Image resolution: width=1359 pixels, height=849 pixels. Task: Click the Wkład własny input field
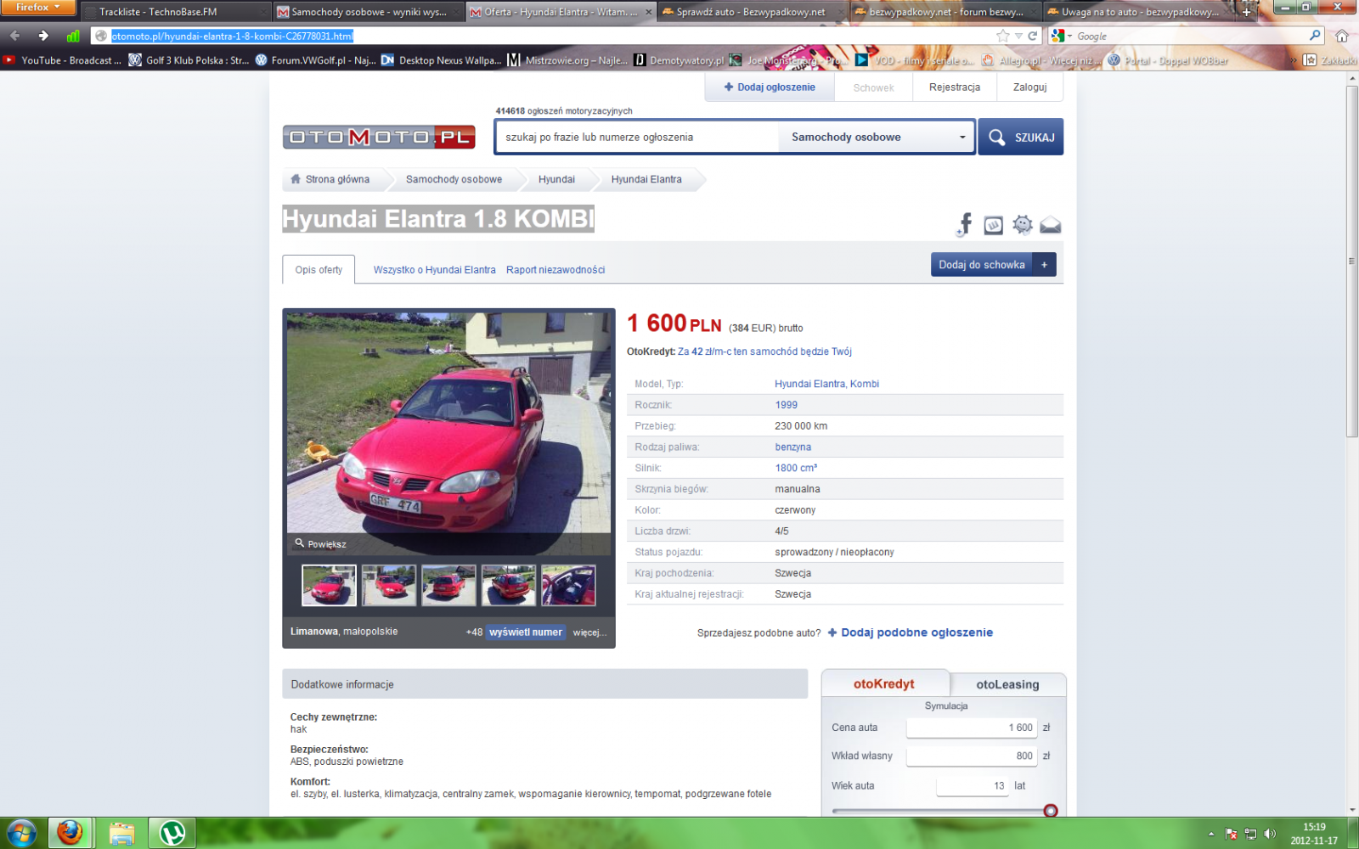point(972,756)
